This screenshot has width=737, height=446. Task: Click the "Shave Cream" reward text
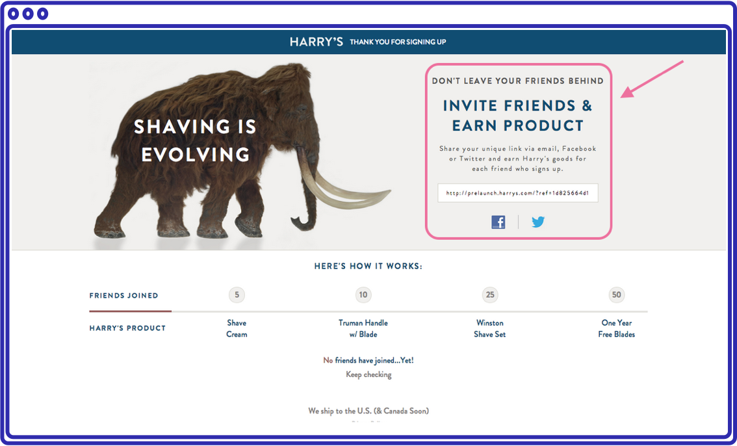pyautogui.click(x=237, y=328)
